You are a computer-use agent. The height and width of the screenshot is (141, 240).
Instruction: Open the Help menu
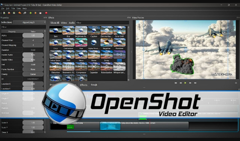click(x=25, y=9)
